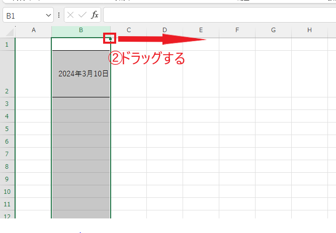Click cell B5
Screen dimensions: 336x233
[x=81, y=129]
